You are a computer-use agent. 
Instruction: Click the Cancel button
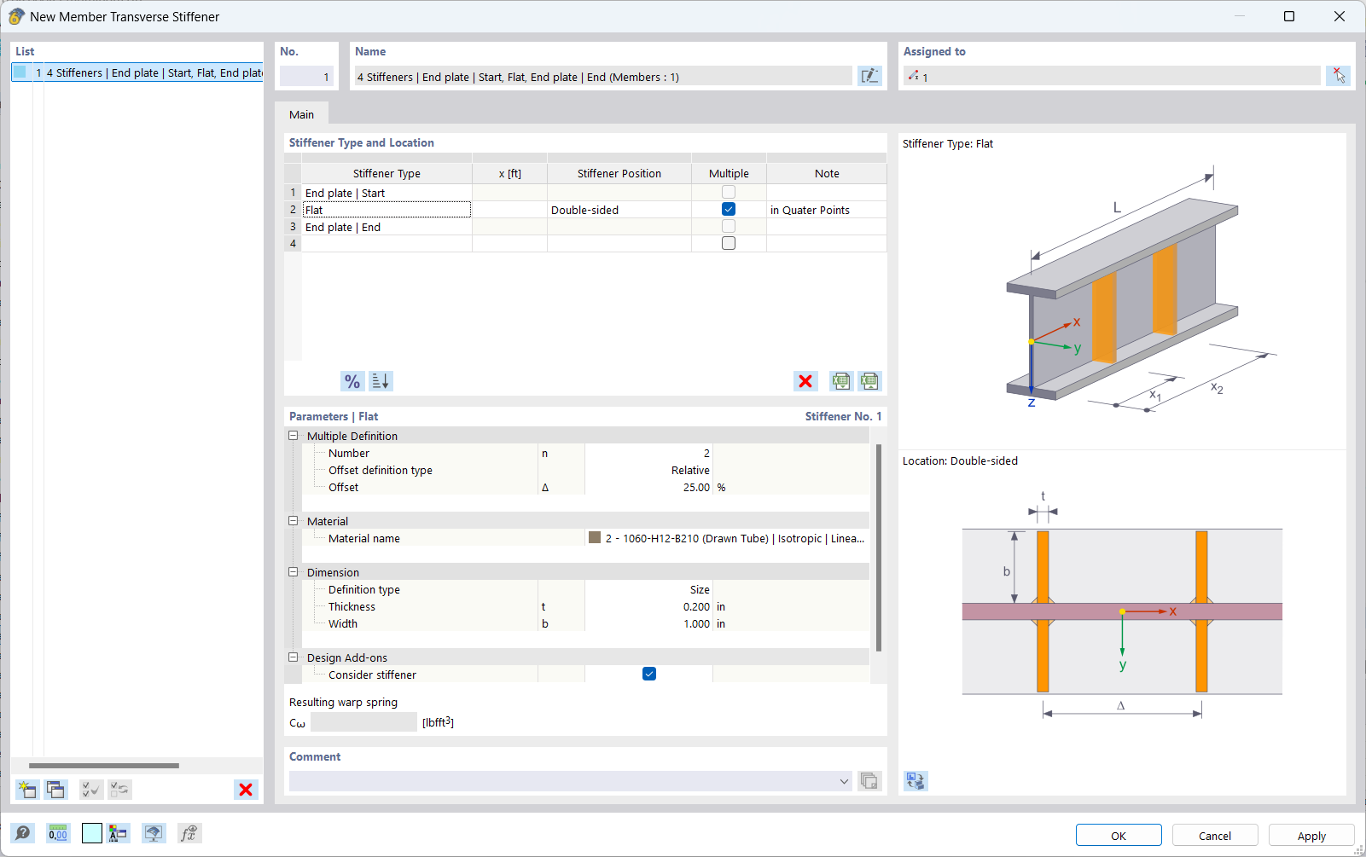[x=1215, y=836]
